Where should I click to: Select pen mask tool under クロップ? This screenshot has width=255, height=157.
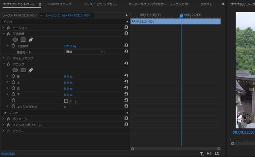point(30,70)
